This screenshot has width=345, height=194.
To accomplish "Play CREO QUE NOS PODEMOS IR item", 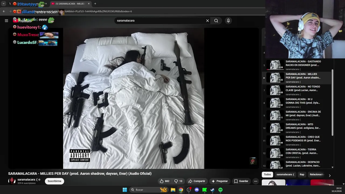I will [296, 141].
